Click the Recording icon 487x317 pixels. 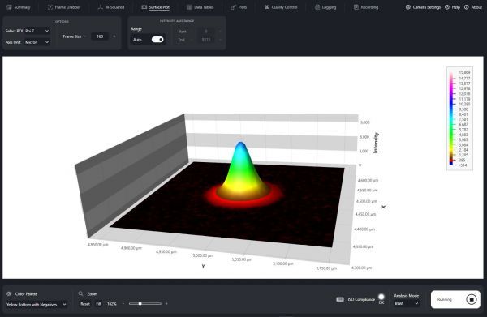[x=356, y=7]
